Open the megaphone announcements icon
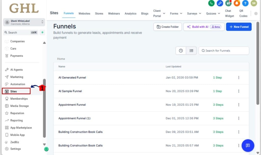The height and width of the screenshot is (155, 261). [x=228, y=3]
